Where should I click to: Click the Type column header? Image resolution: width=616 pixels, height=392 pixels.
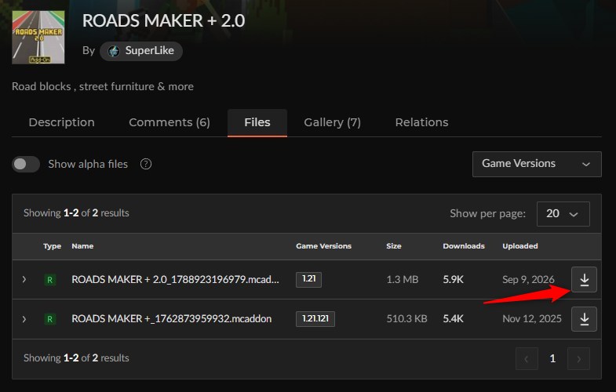tap(52, 246)
